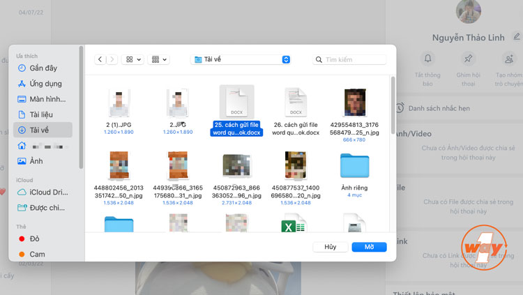Click Tắt thông báo bell icon in chat panel
The width and height of the screenshot is (523, 295).
(x=427, y=59)
